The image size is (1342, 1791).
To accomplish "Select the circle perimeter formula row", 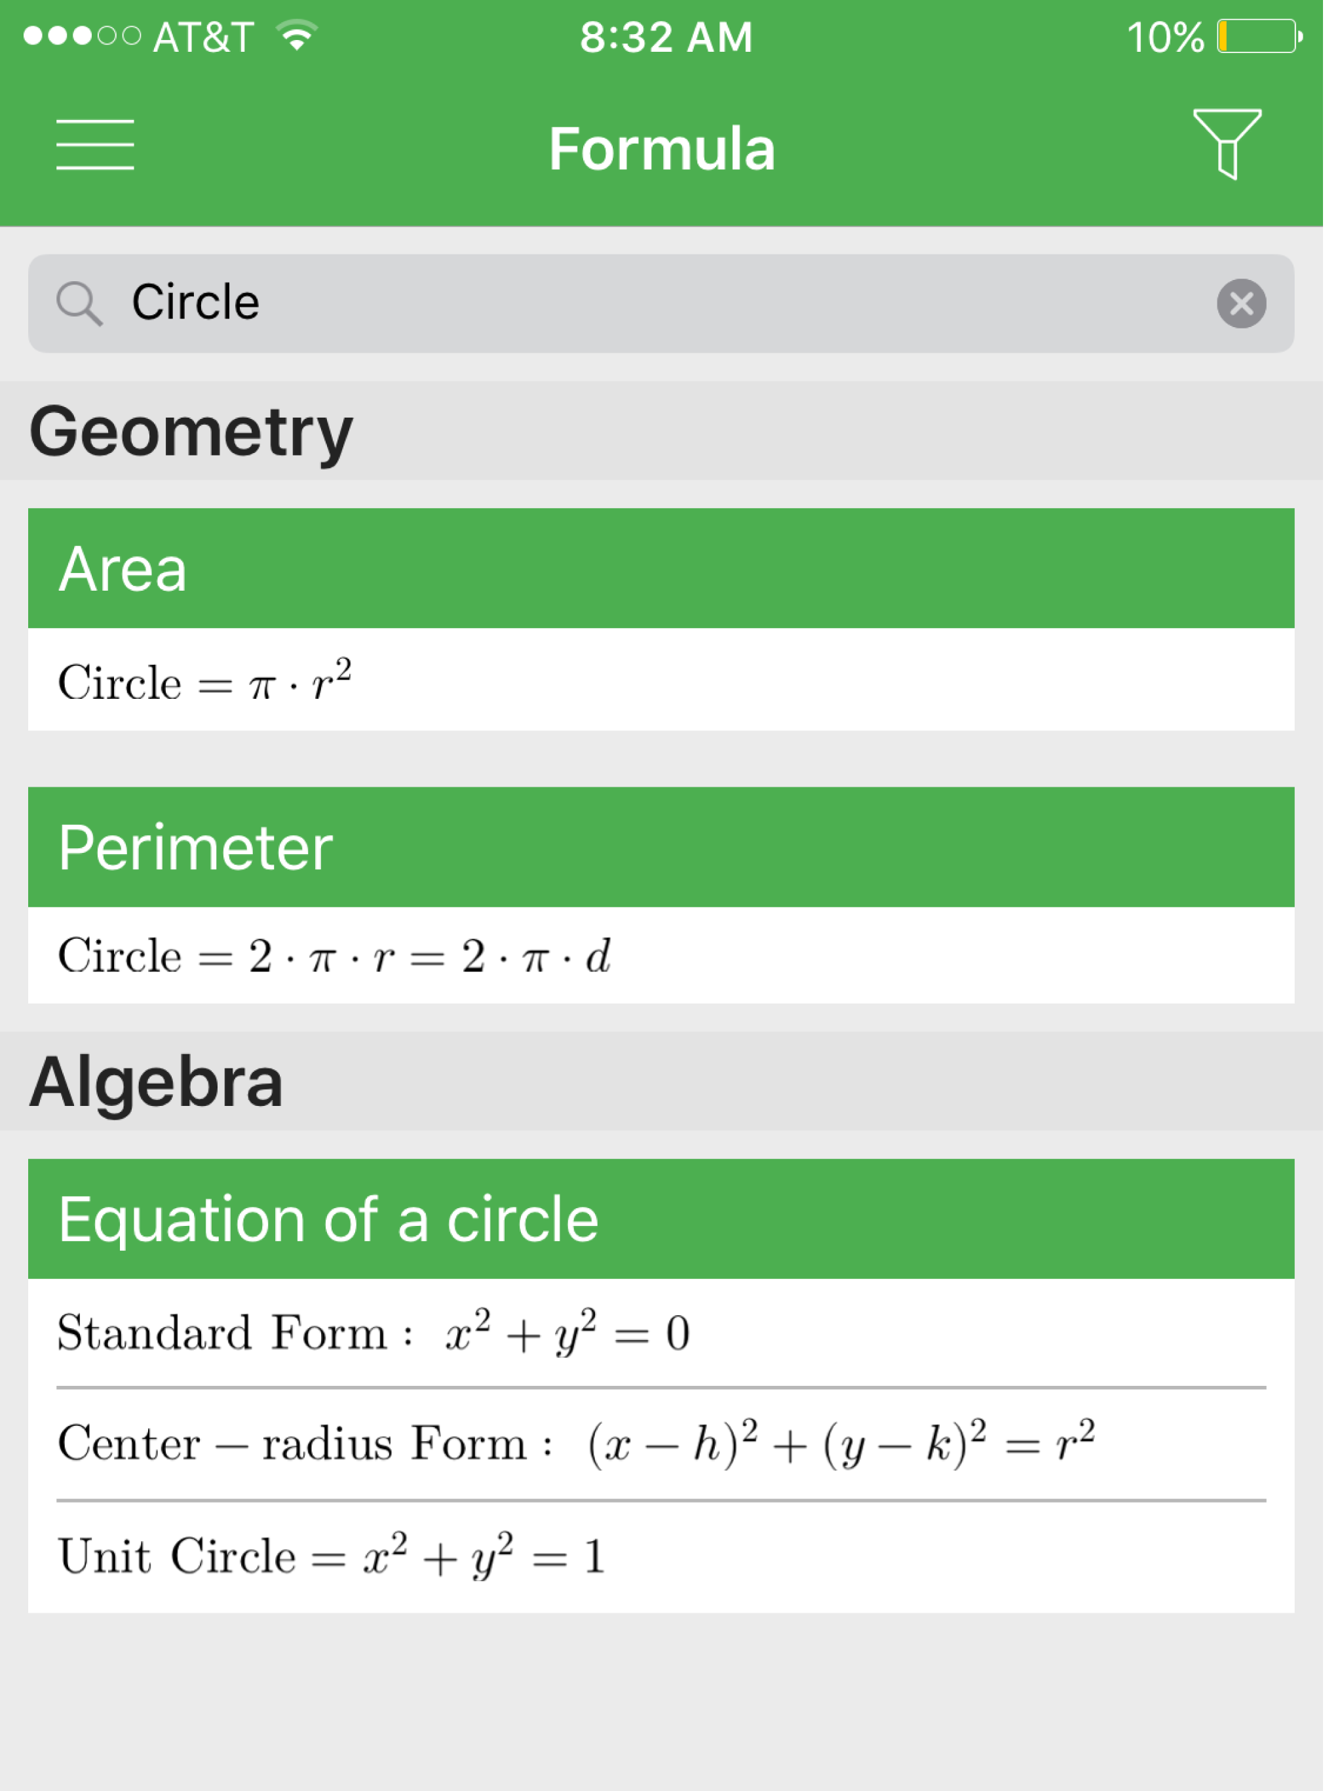I will pyautogui.click(x=661, y=955).
